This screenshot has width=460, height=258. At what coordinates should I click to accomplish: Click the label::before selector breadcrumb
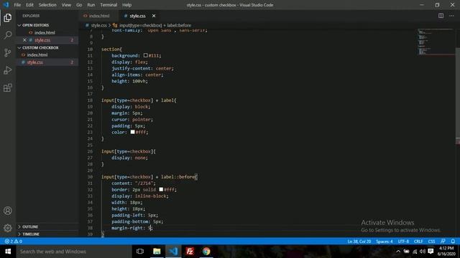click(155, 26)
